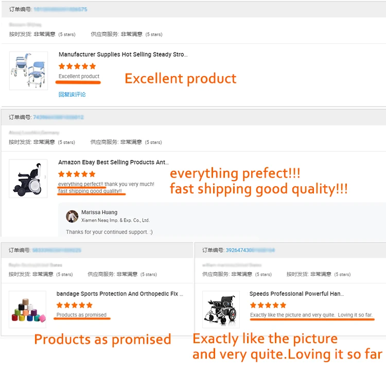
Task: Open the Amazon Ebay Best Selling Products title
Action: (113, 163)
